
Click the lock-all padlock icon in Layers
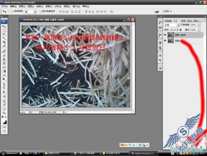180,30
